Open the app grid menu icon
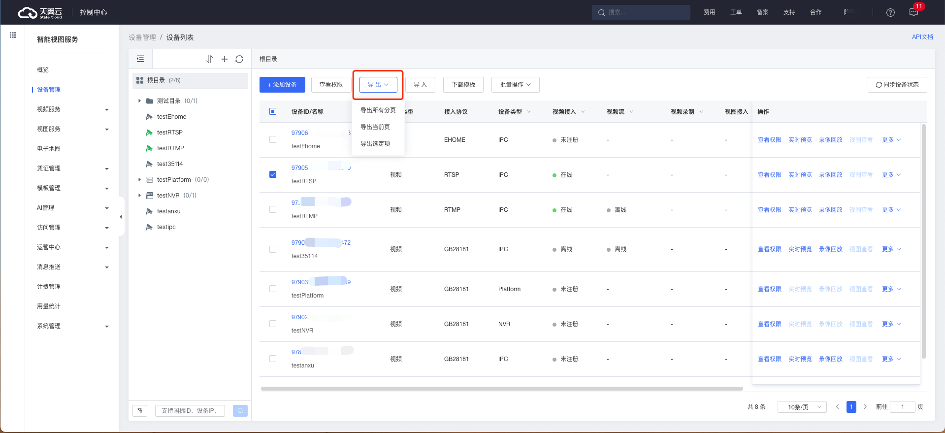Image resolution: width=945 pixels, height=433 pixels. 13,35
